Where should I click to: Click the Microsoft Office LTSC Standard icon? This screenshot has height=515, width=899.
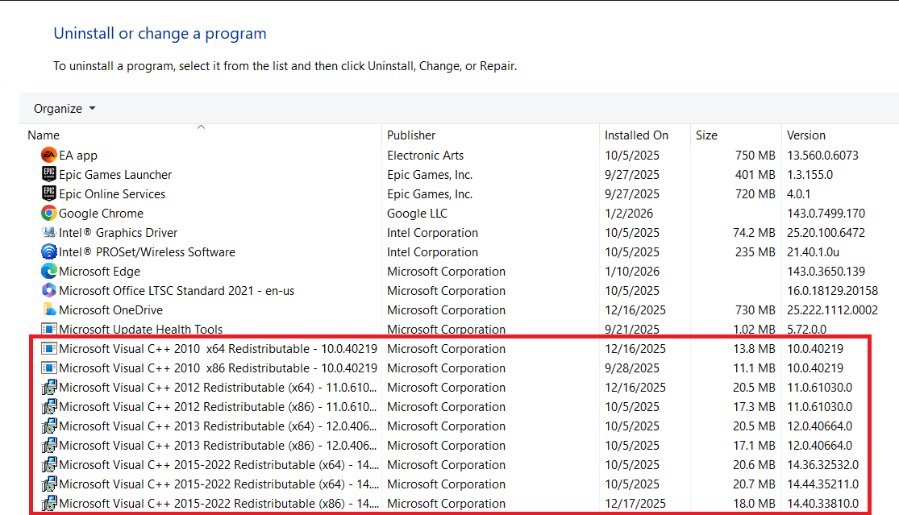(48, 291)
